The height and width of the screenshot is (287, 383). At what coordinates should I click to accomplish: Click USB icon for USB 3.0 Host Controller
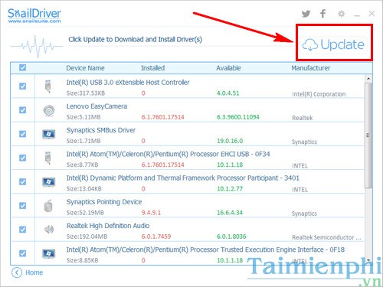[x=48, y=86]
